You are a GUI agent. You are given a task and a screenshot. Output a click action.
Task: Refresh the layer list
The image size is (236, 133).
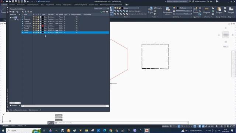click(101, 11)
